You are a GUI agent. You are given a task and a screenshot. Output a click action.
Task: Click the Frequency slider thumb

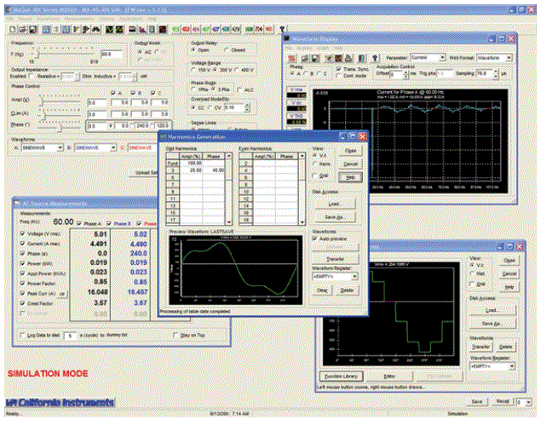38,54
